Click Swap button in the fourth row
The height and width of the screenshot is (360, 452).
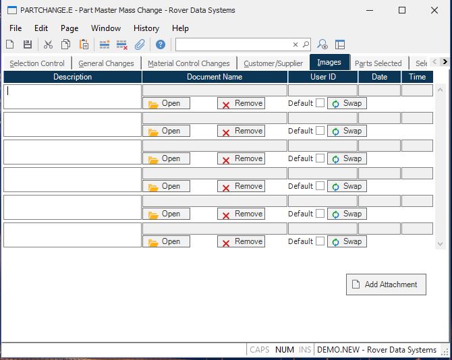[x=347, y=186]
